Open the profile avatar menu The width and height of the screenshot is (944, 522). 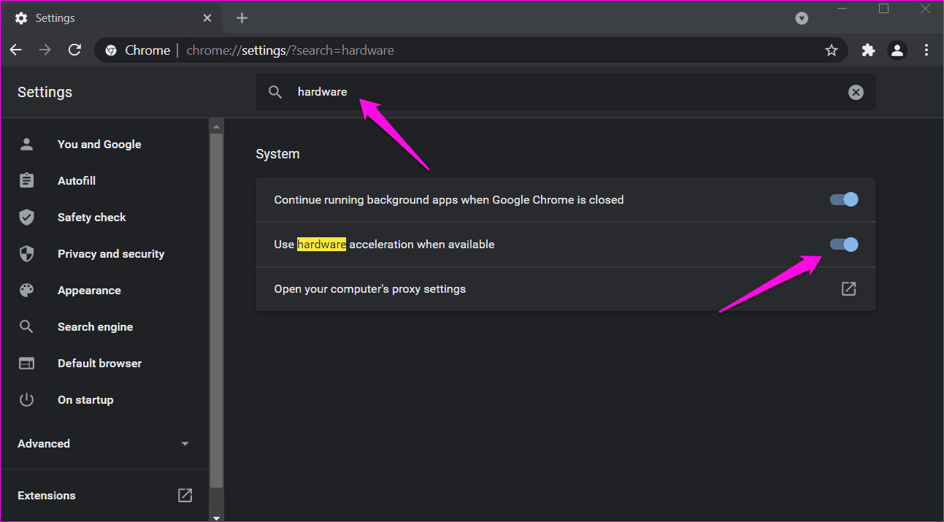pyautogui.click(x=897, y=50)
